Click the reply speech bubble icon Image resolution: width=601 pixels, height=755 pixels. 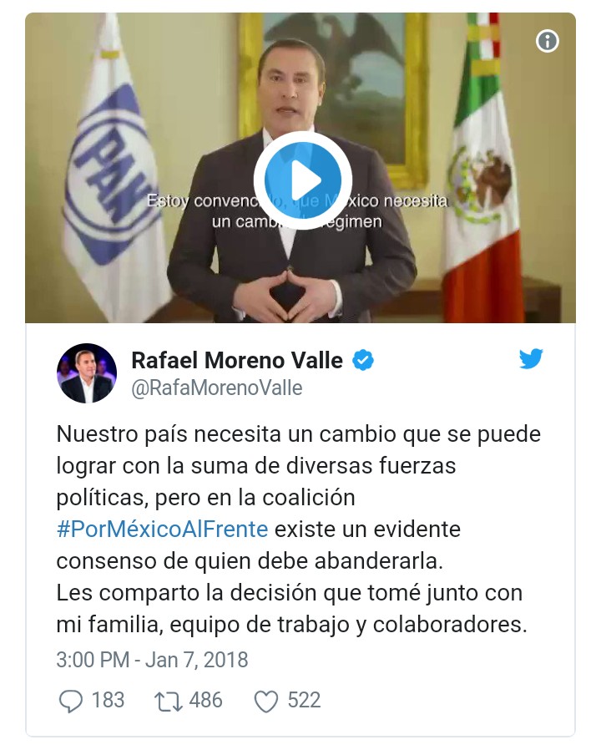pos(71,701)
